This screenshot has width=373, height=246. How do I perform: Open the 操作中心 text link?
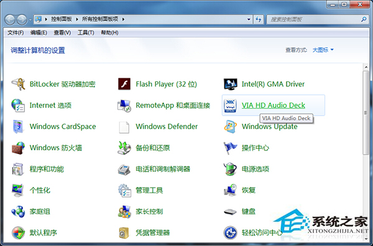tap(256, 148)
